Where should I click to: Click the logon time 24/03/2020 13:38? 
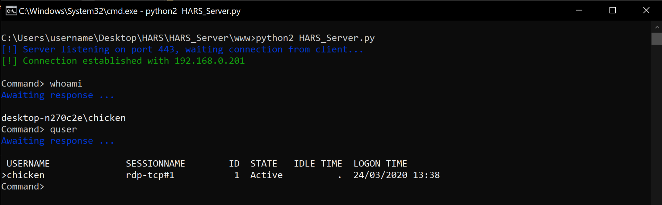(397, 175)
